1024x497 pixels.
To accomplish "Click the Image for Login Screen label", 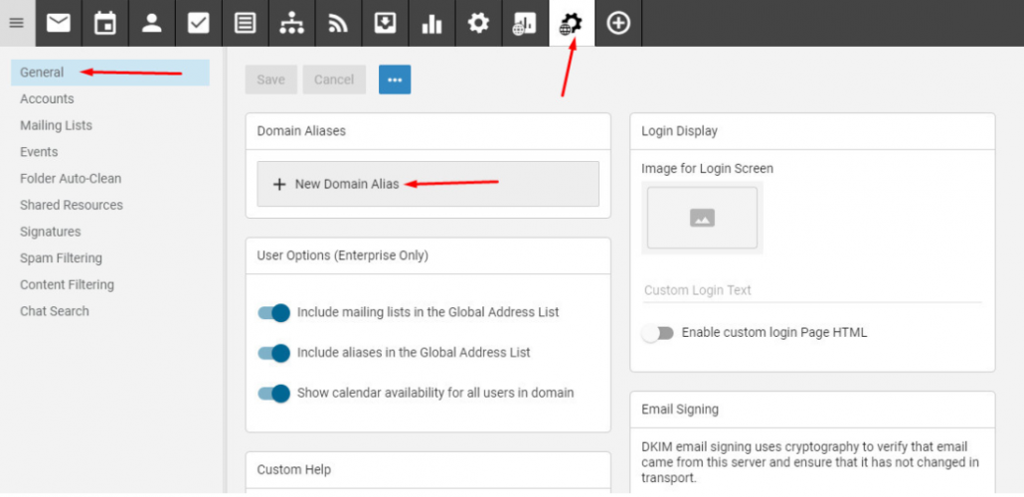I will click(707, 169).
